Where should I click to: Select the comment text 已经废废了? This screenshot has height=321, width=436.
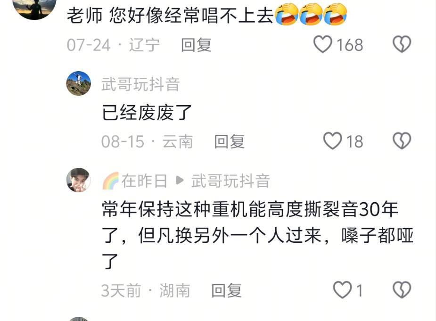click(147, 113)
